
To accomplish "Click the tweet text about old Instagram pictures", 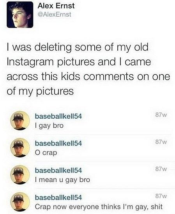I will tap(88, 69).
